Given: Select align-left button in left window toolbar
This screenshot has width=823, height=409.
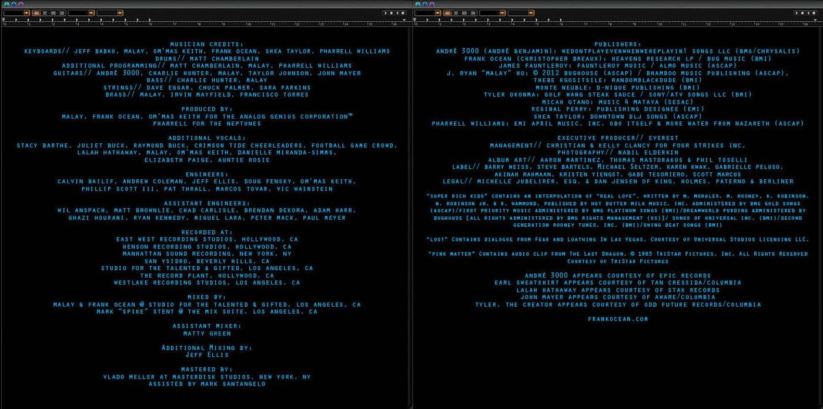Looking at the screenshot, I should pyautogui.click(x=35, y=13).
